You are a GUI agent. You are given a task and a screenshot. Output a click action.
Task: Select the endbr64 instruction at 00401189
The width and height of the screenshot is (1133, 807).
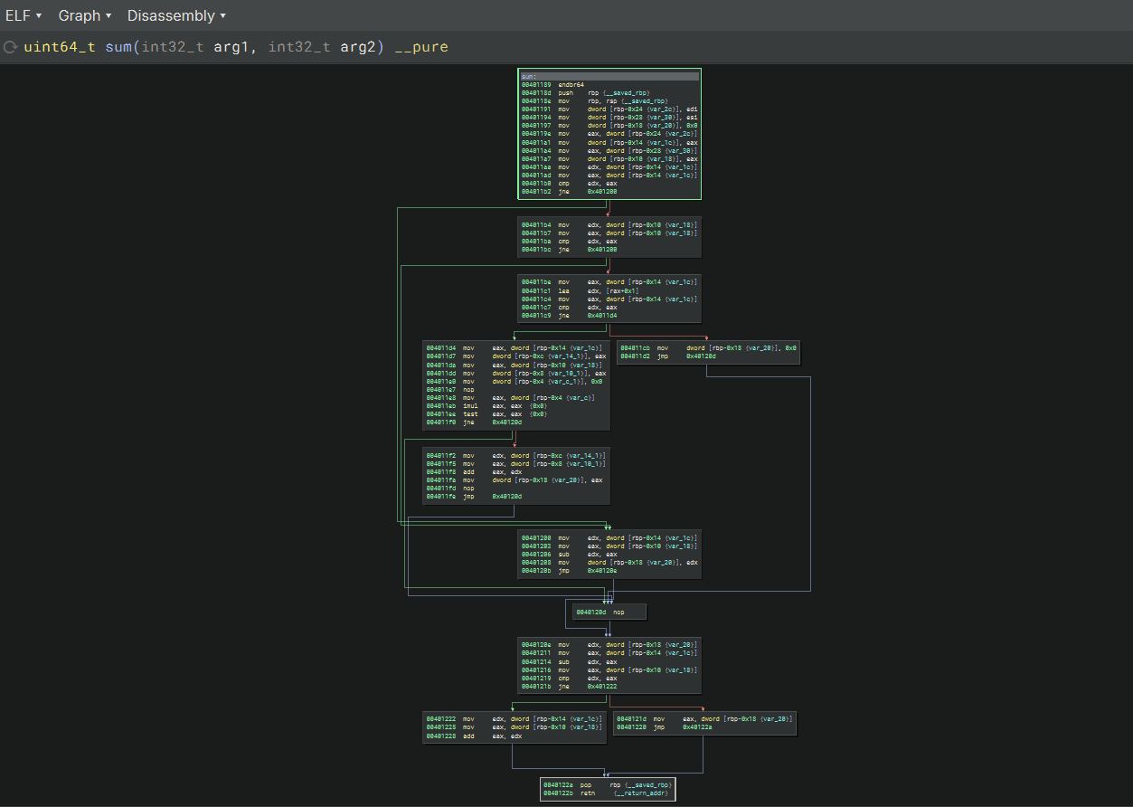click(x=573, y=84)
